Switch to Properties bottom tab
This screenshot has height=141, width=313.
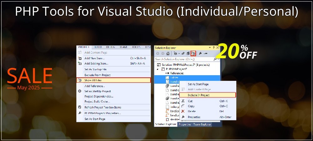point(185,124)
